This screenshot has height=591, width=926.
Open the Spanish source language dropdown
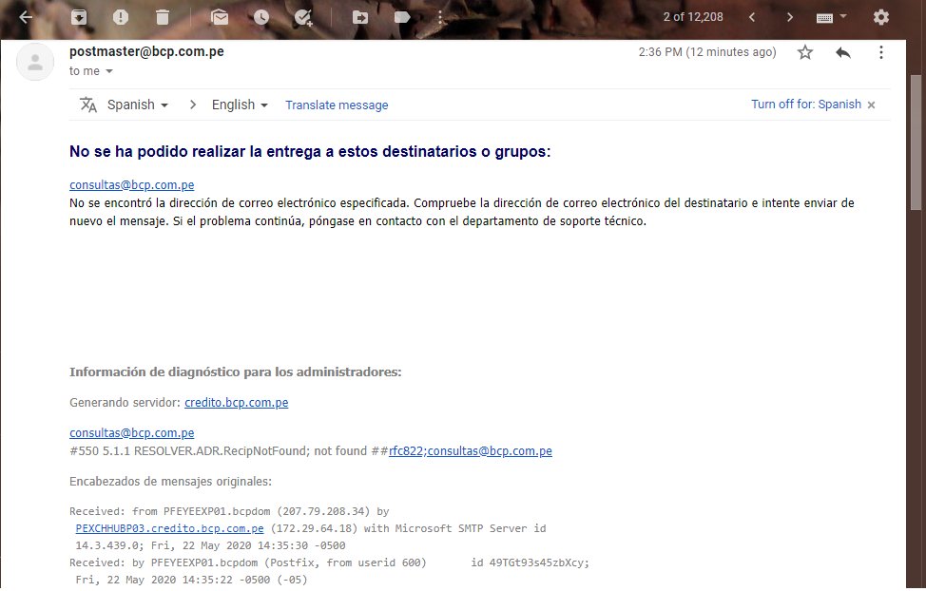[x=138, y=105]
